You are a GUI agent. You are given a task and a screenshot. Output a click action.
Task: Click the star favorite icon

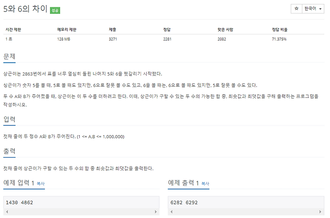coord(297,9)
